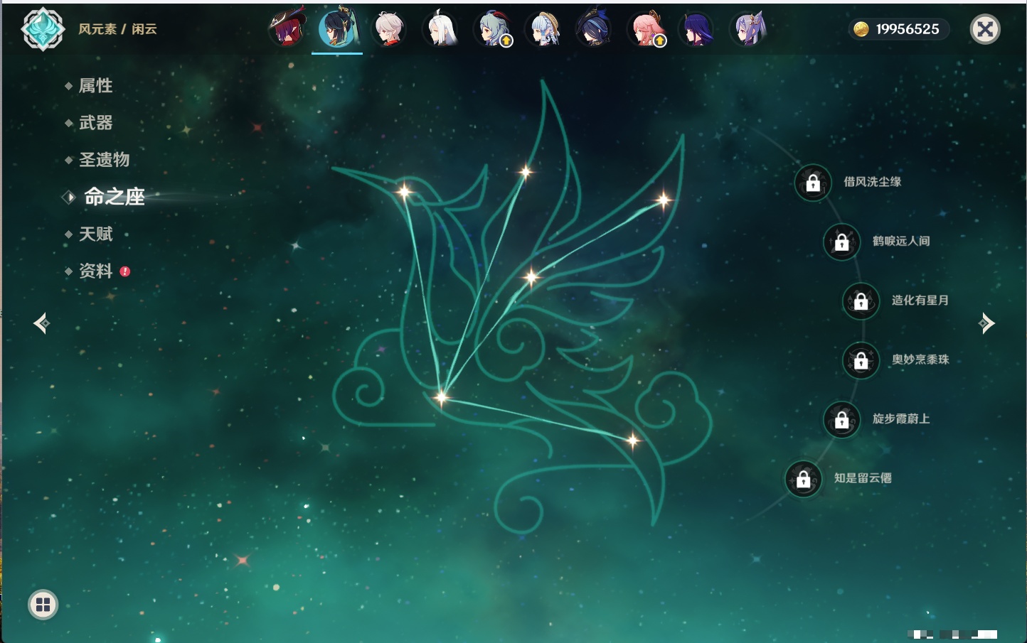Select the dark purple-haired character portrait
1027x643 pixels.
click(697, 29)
